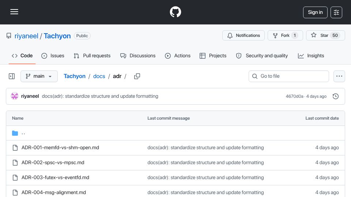Switch to the Issues tab
The height and width of the screenshot is (197, 351).
click(53, 55)
